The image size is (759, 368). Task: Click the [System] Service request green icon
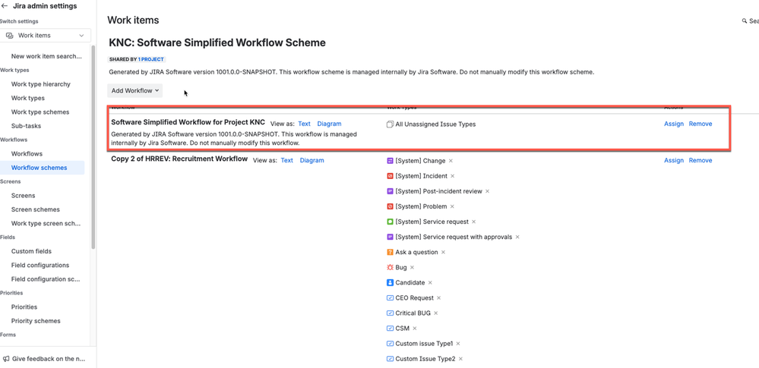coord(391,222)
